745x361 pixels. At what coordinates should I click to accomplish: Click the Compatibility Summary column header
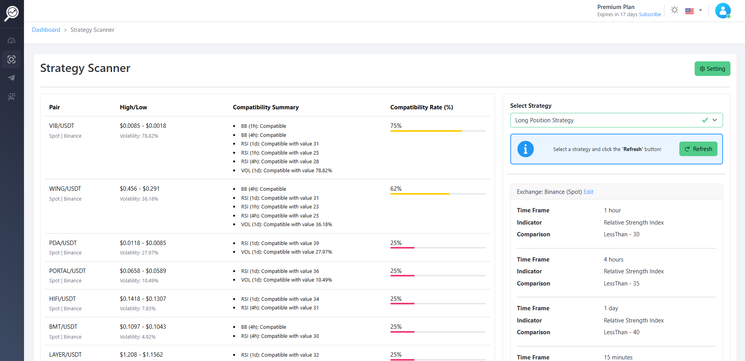pyautogui.click(x=266, y=107)
